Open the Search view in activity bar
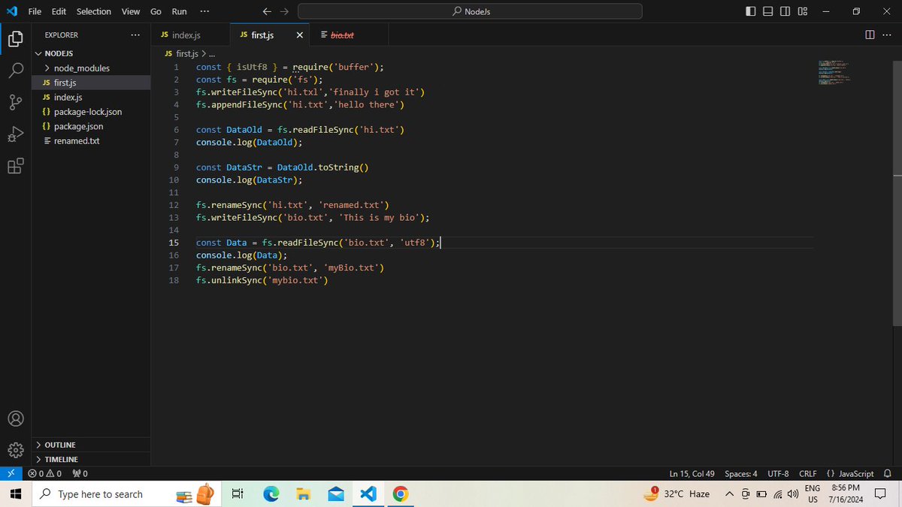Image resolution: width=902 pixels, height=507 pixels. point(16,71)
